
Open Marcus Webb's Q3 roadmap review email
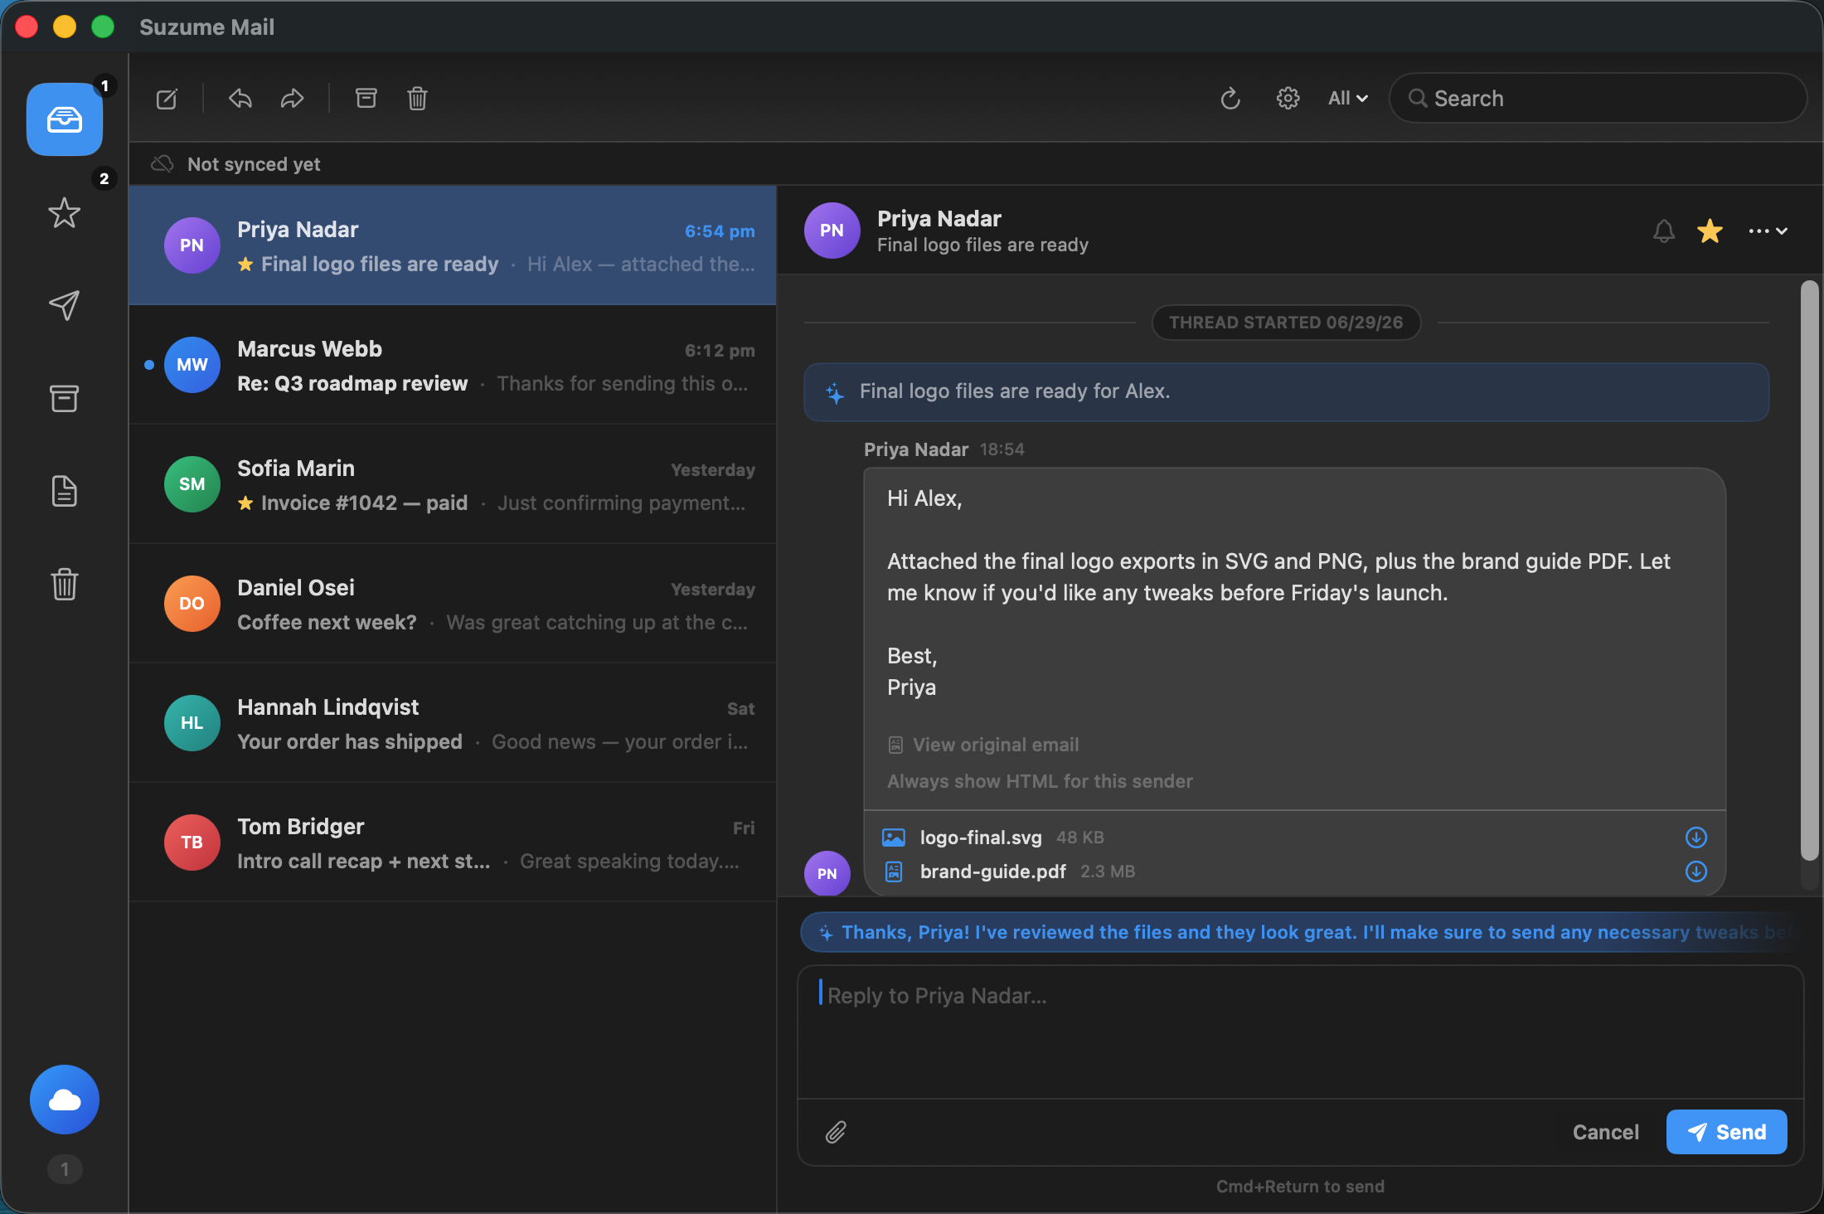[x=453, y=365]
